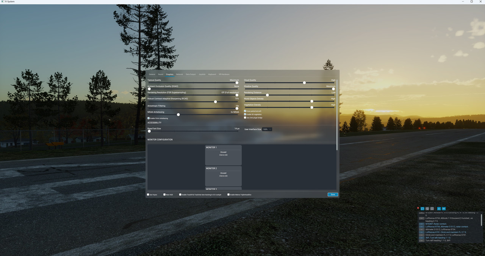
Task: Click the Vegetation Density slider handle
Action: [312, 108]
